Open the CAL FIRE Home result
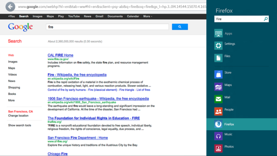The width and height of the screenshot is (277, 156). (x=60, y=55)
